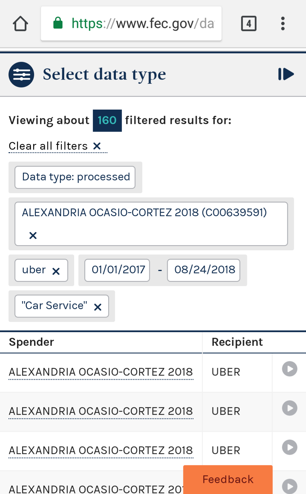This screenshot has width=306, height=494.
Task: Expand details for the third UBER row
Action: 290,447
